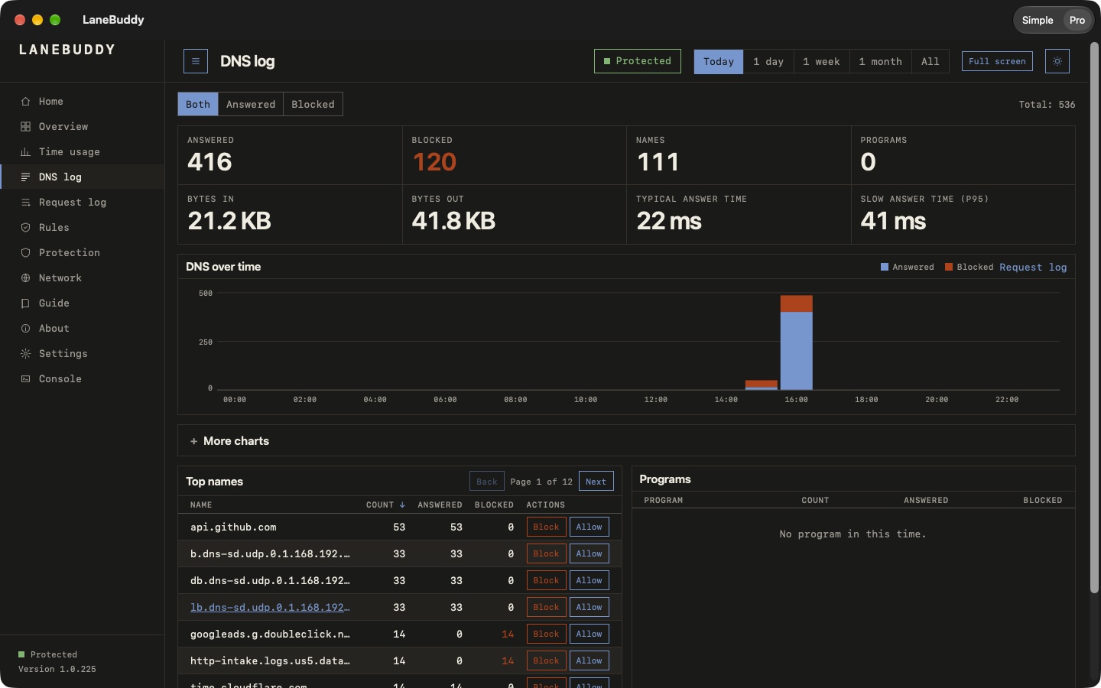Click the Network globe icon

[25, 277]
